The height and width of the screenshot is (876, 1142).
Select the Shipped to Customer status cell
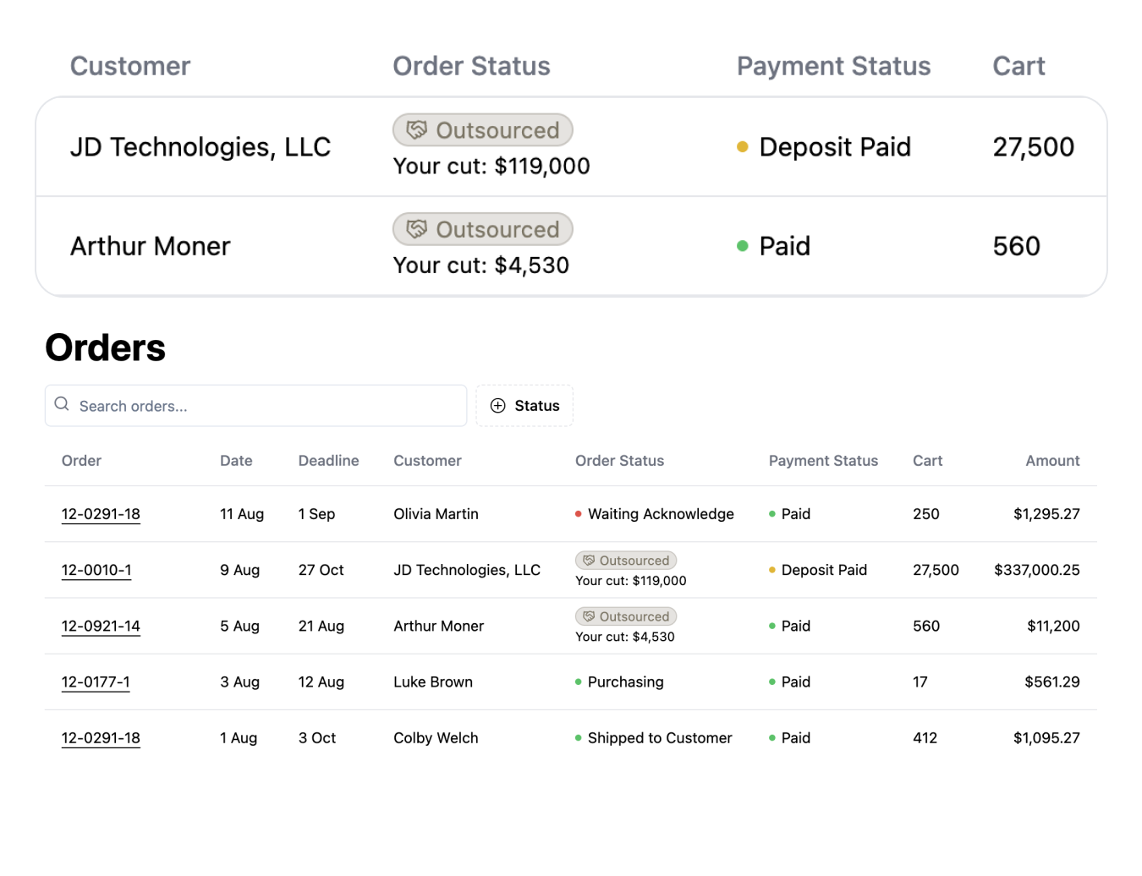click(x=659, y=738)
